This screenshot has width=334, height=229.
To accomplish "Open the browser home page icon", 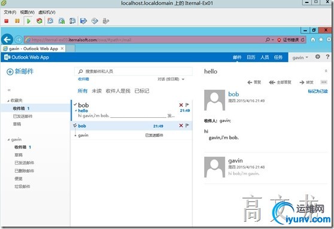I will click(x=313, y=39).
